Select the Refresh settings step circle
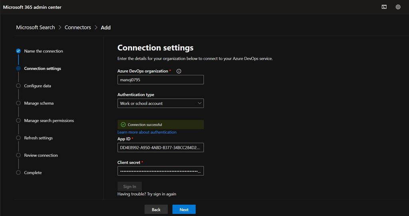The height and width of the screenshot is (216, 409). 18,138
